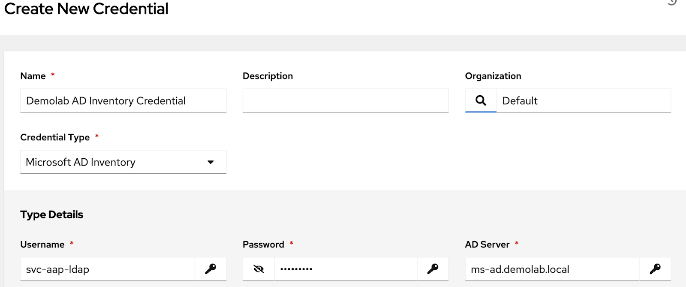Click into the empty Description field
This screenshot has height=287, width=686.
pyautogui.click(x=346, y=100)
